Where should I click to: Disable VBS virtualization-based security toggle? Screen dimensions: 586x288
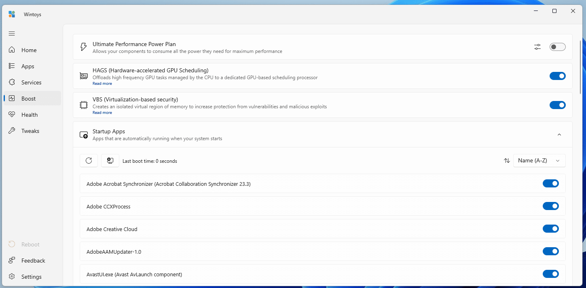[x=557, y=105]
